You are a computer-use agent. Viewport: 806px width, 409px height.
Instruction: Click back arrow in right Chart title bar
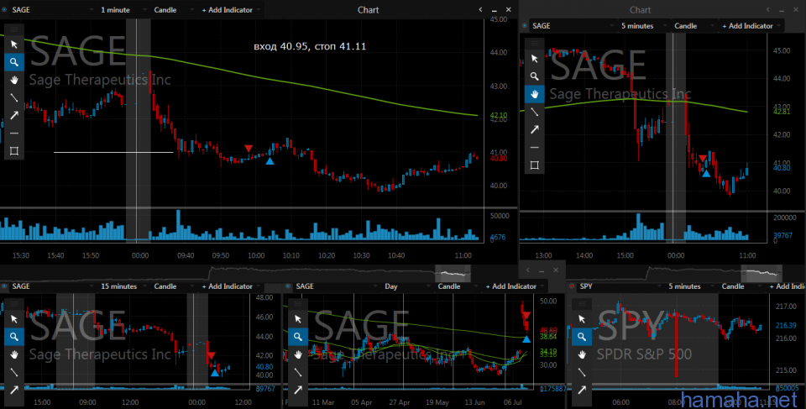pos(768,9)
